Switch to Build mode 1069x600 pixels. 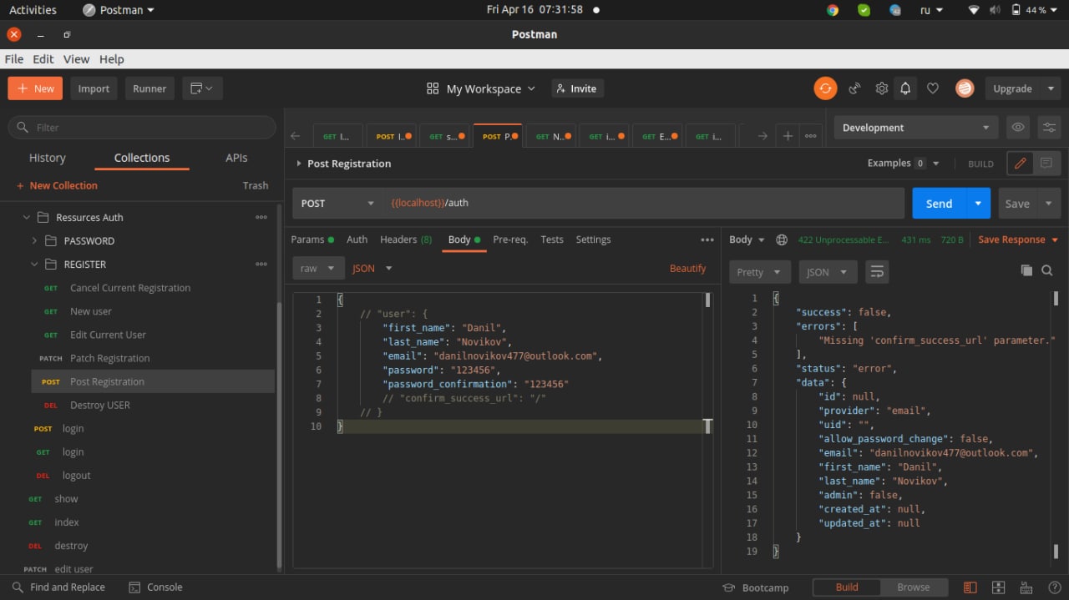click(847, 587)
